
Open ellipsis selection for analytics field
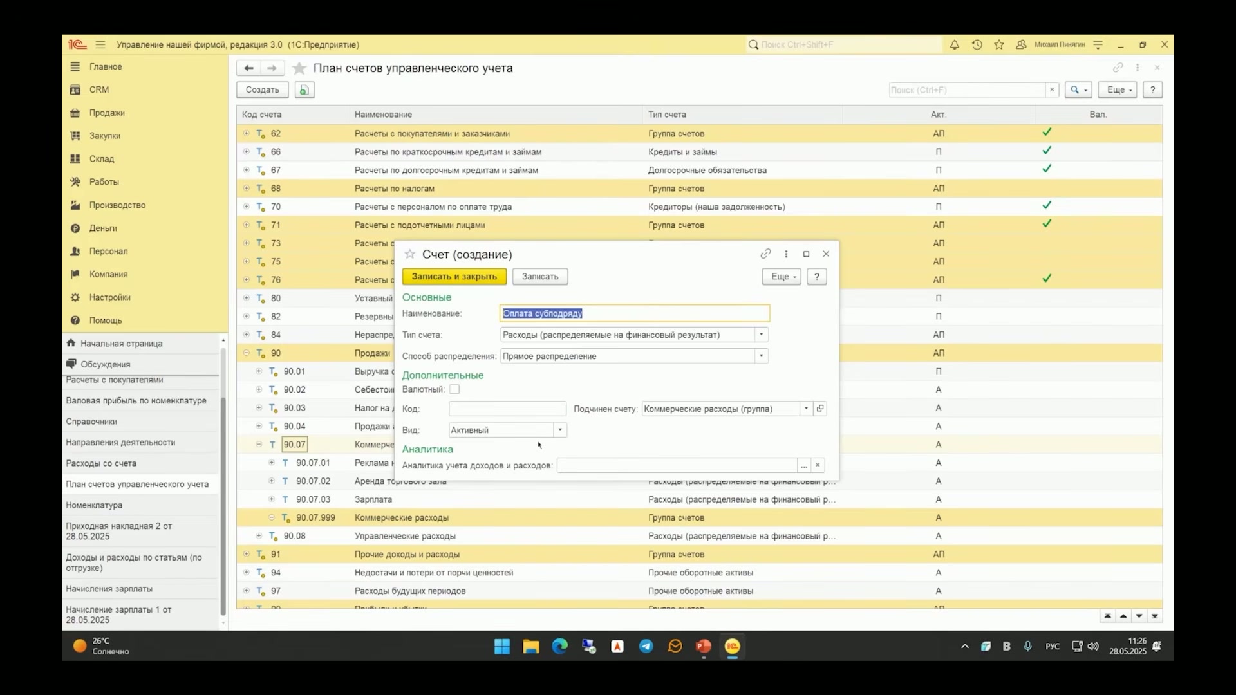(804, 465)
